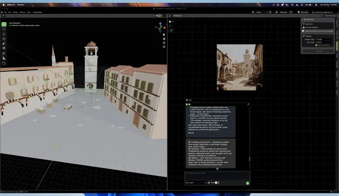The image size is (339, 196).
Task: Choose the Cursor tool in the viewport toolbar
Action: pos(4,29)
